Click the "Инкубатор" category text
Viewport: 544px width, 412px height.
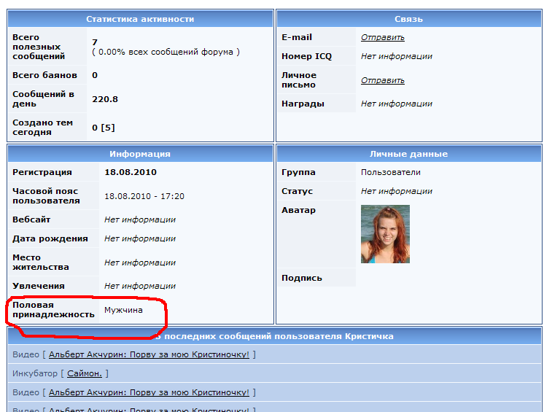[36, 373]
